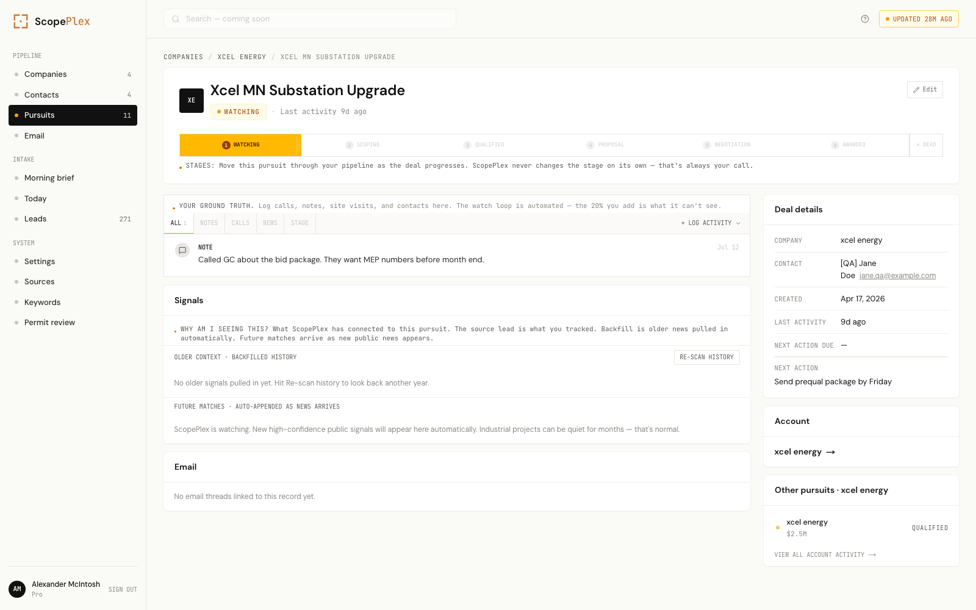Click the Sign Out link
The height and width of the screenshot is (610, 976).
click(x=123, y=590)
